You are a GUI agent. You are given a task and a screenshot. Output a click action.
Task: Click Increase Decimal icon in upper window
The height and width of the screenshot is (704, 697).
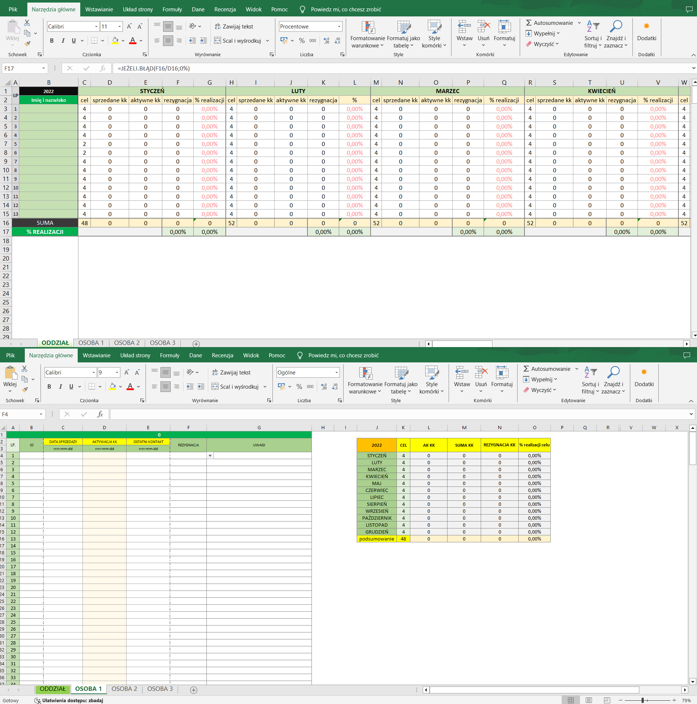tap(326, 41)
